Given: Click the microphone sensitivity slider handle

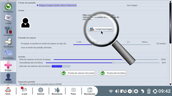Looking at the screenshot, I should (114, 63).
